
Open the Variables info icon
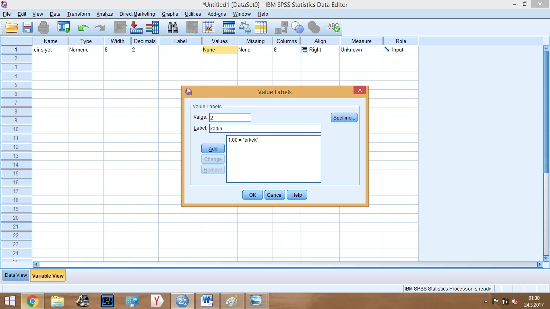tap(152, 27)
